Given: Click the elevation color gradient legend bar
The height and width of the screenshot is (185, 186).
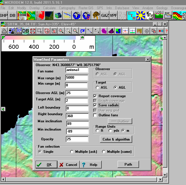Looking at the screenshot, I should pos(40,38).
